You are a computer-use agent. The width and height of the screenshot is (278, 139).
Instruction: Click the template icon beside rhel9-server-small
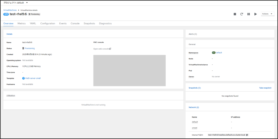pyautogui.click(x=23, y=78)
